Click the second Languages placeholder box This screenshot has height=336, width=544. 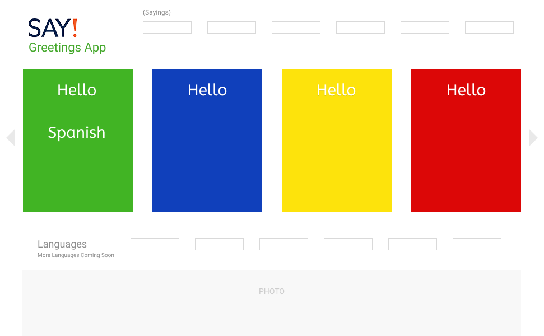click(219, 244)
